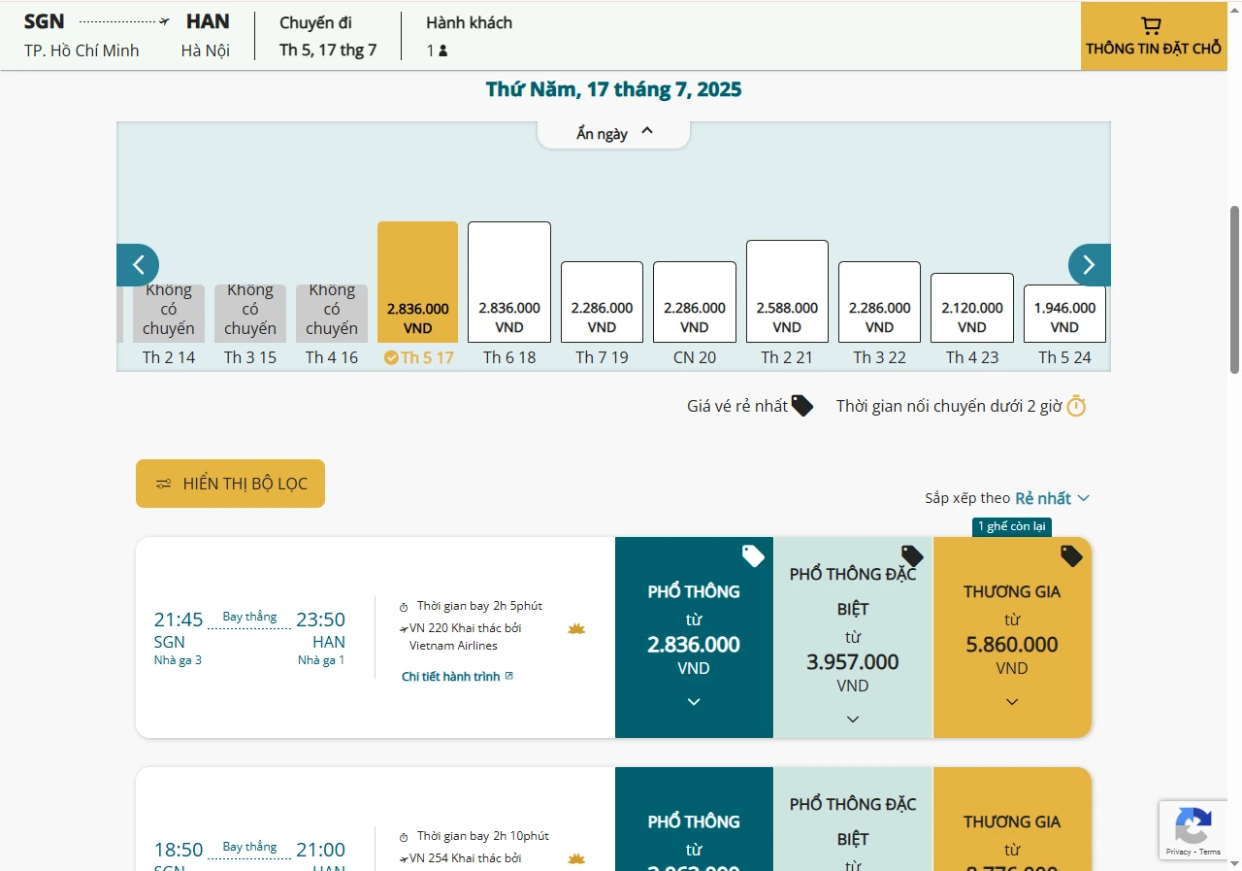Click the short connection time stopwatch icon
The width and height of the screenshot is (1242, 871).
click(1076, 406)
